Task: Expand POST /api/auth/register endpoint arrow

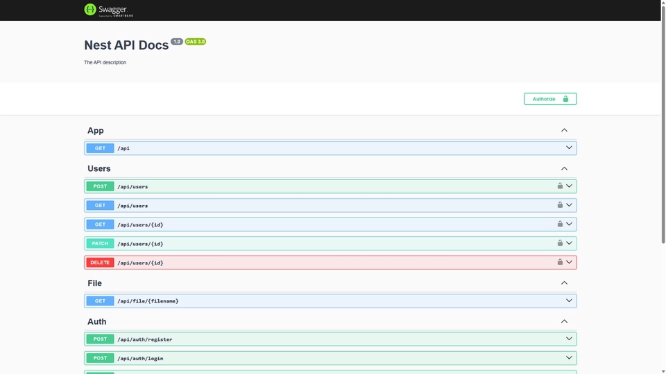Action: [569, 339]
